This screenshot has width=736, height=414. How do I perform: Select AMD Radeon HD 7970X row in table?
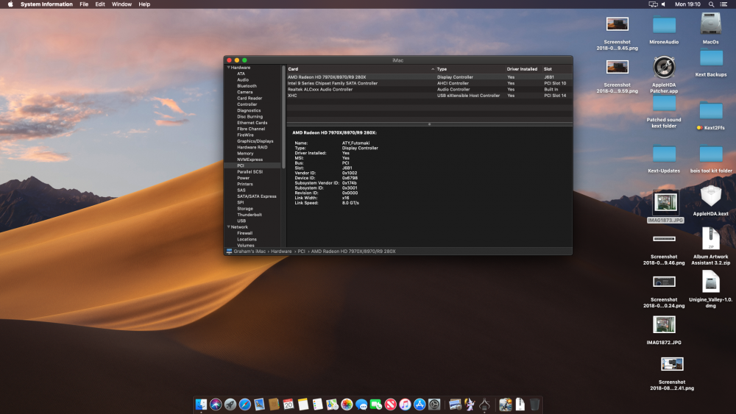(429, 77)
